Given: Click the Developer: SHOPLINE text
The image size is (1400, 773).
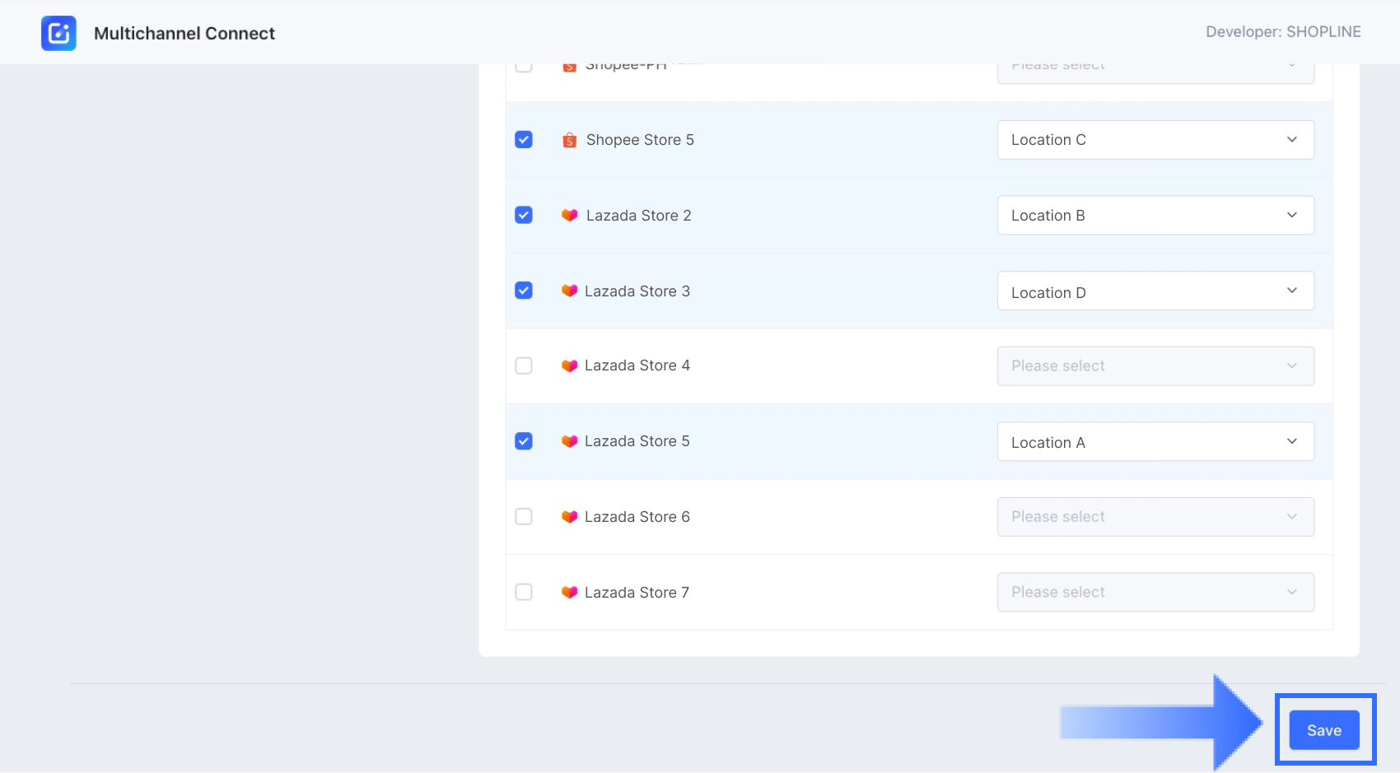Looking at the screenshot, I should 1283,32.
